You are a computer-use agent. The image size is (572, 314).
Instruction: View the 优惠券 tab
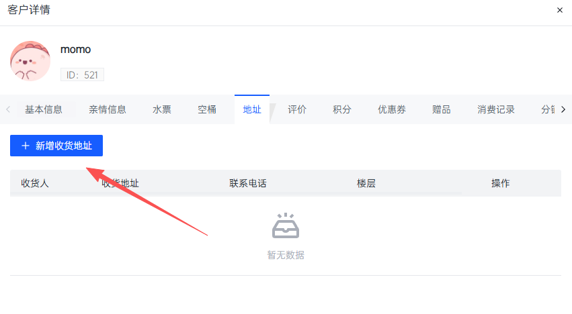tap(392, 109)
